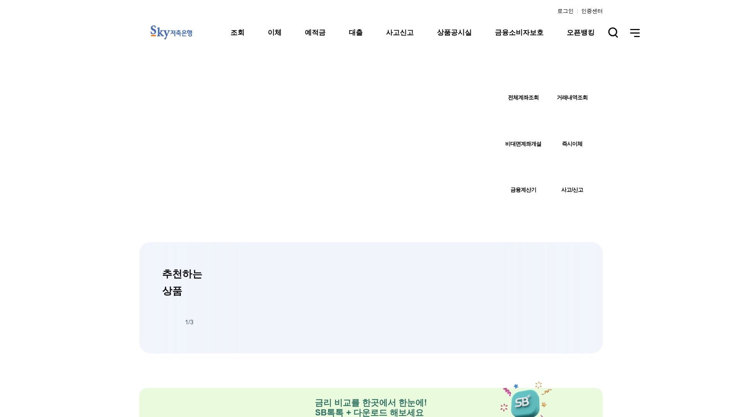Open the 대출 menu
742x417 pixels.
356,32
